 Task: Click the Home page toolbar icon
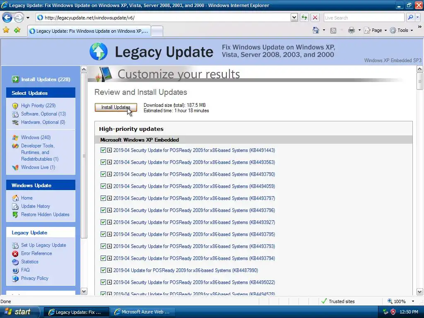[x=316, y=30]
